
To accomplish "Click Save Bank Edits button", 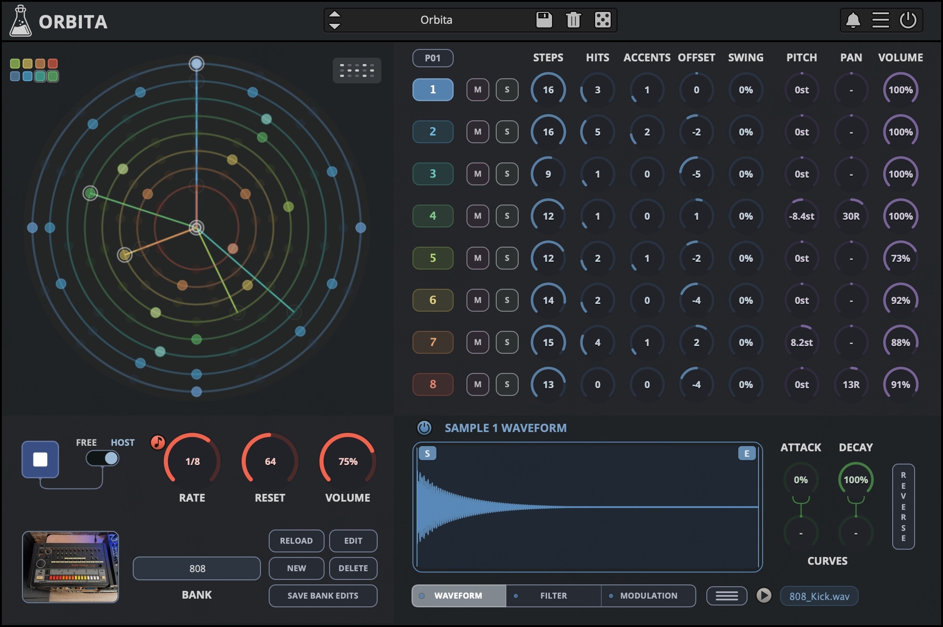I will tap(323, 596).
